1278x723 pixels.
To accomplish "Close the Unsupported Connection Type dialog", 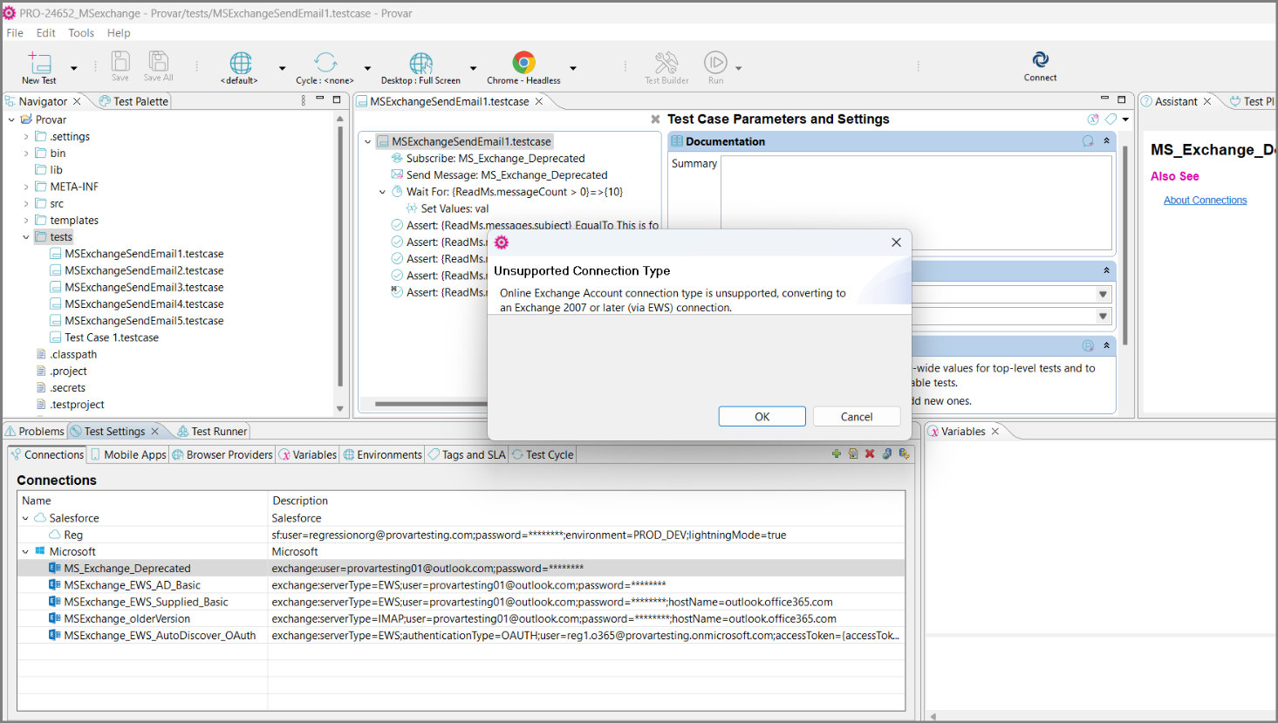I will 896,242.
